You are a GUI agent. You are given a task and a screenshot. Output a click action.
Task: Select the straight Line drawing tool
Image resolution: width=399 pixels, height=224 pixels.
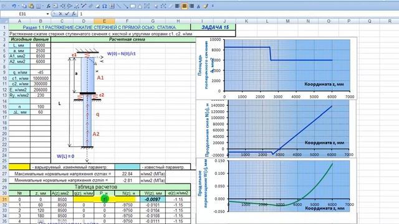pos(119,6)
